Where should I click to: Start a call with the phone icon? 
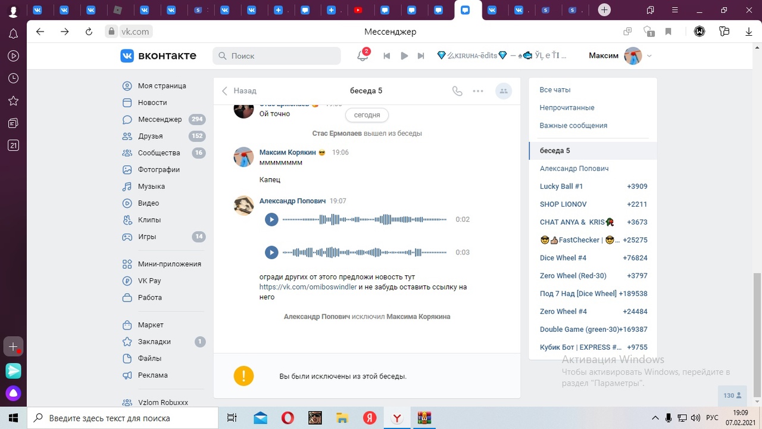point(457,91)
